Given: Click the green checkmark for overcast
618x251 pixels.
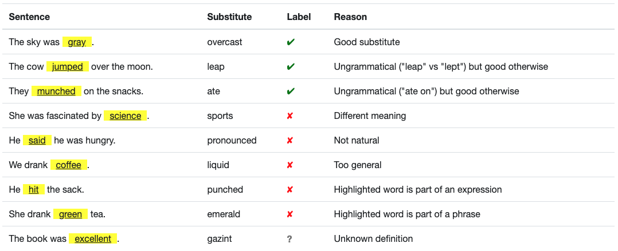Looking at the screenshot, I should pos(291,42).
